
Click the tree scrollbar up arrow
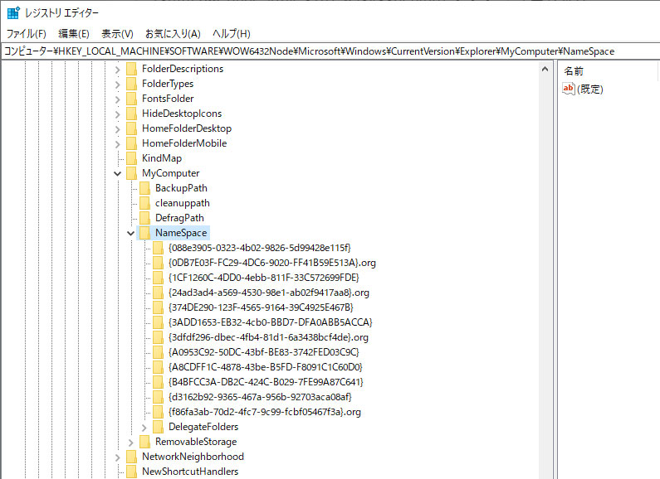(545, 69)
